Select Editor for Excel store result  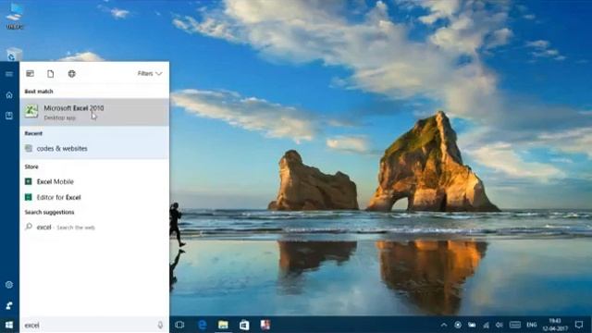pos(94,197)
